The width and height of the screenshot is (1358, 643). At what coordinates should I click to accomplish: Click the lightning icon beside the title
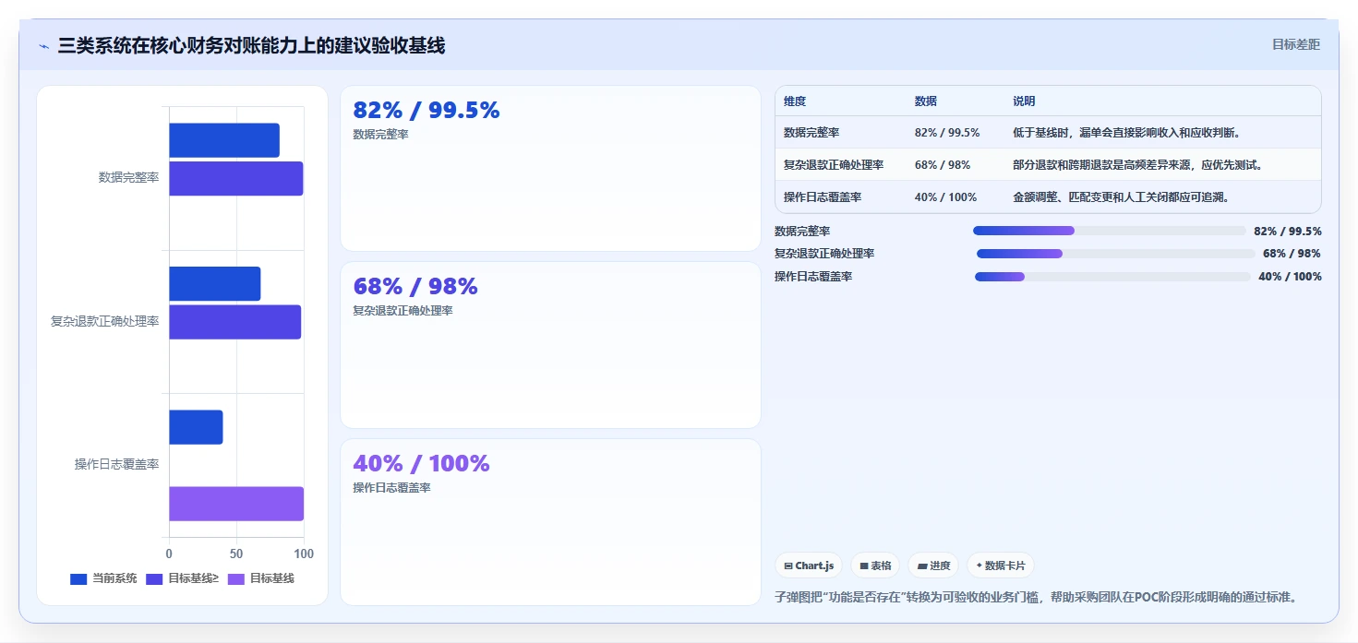(x=43, y=46)
